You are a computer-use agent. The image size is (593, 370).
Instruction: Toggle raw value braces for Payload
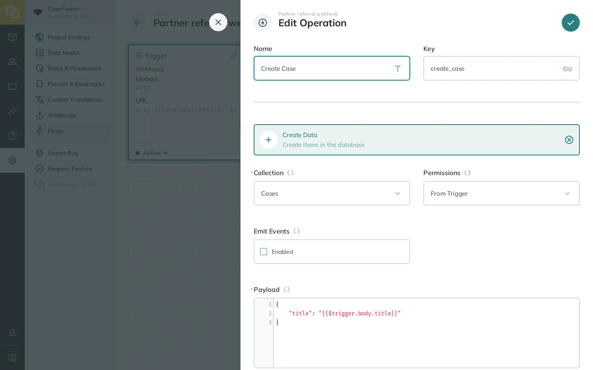[287, 290]
